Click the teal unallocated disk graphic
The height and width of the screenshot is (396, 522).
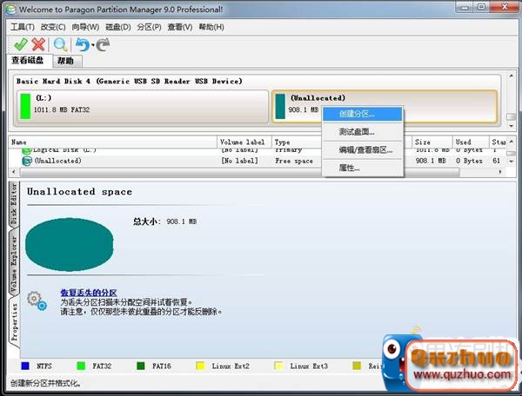(70, 245)
